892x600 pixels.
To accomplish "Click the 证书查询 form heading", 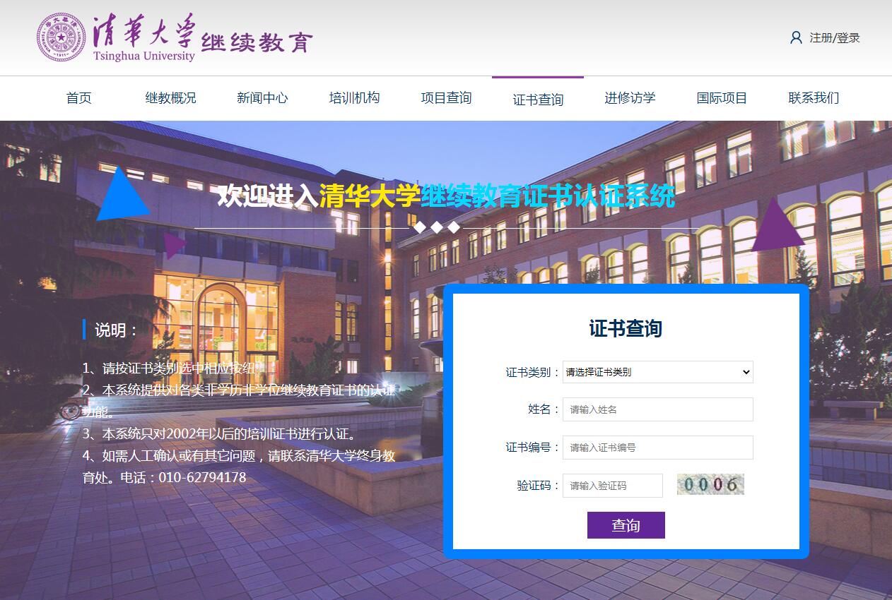I will coord(626,328).
